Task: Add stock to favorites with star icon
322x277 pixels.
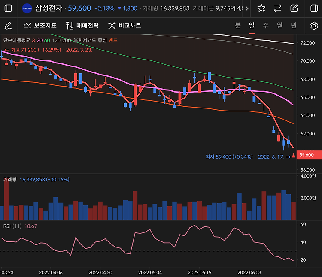Action: coord(261,9)
